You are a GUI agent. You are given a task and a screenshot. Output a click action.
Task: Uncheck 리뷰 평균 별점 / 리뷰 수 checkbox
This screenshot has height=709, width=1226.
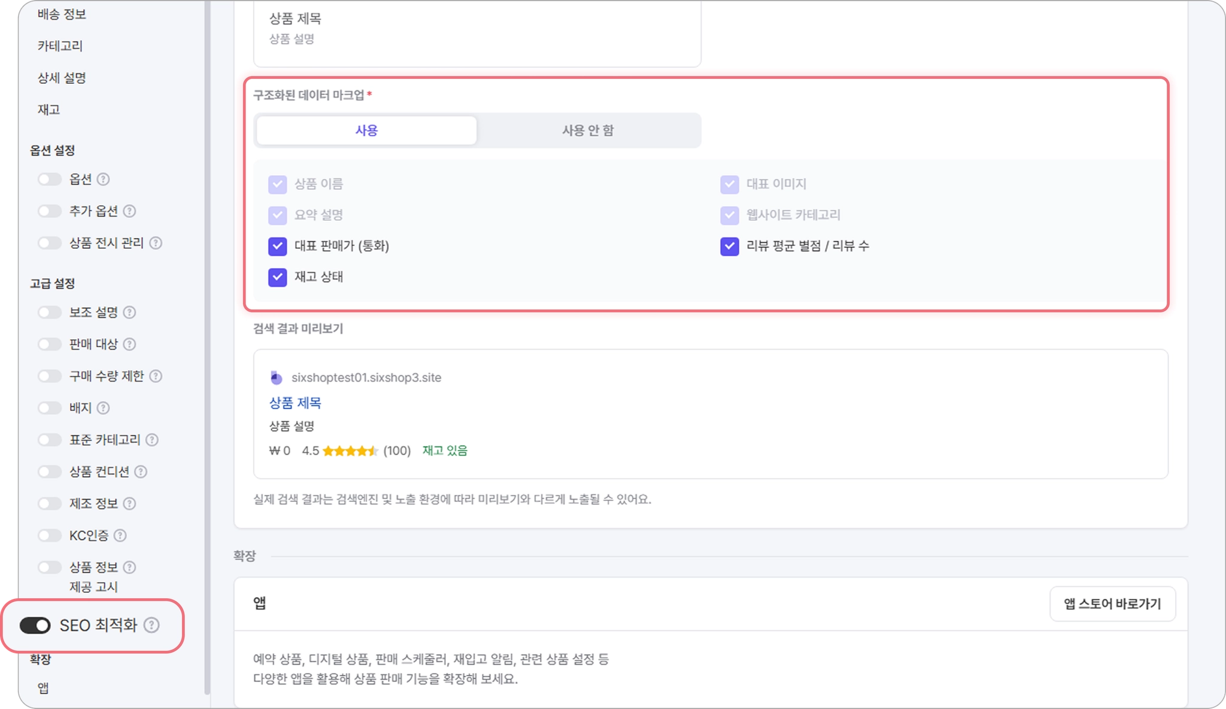pyautogui.click(x=729, y=246)
